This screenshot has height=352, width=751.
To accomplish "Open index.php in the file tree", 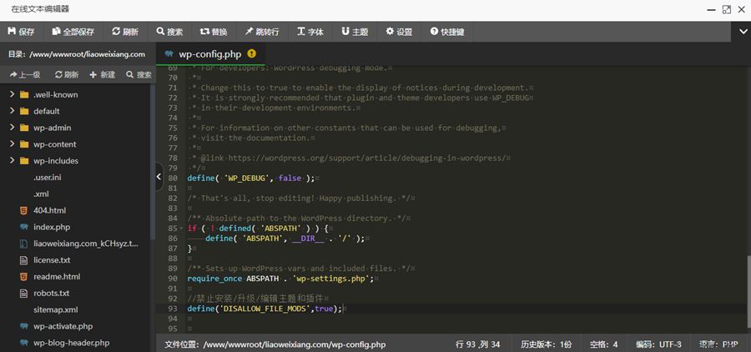I will [51, 227].
